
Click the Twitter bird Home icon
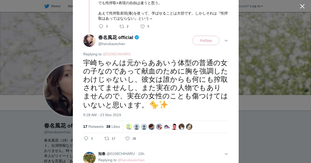(47, 6)
